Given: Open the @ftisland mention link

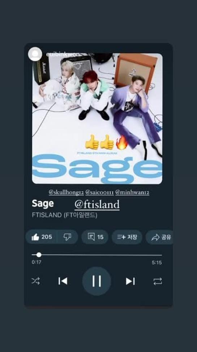Looking at the screenshot, I should 97,205.
